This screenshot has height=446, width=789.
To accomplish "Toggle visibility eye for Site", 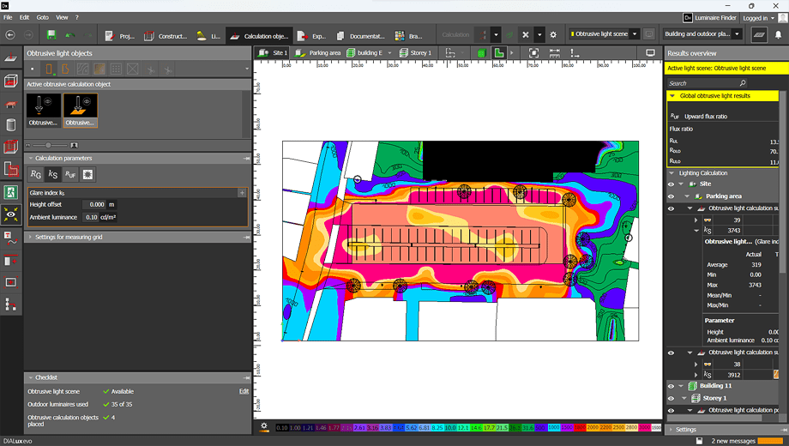I will [672, 184].
